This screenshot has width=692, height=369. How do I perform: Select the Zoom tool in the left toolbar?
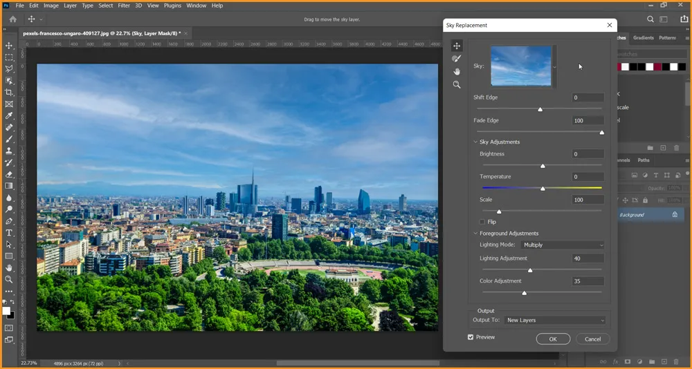(x=9, y=279)
